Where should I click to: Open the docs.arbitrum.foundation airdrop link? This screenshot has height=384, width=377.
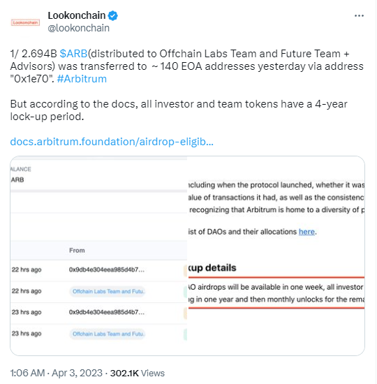112,142
